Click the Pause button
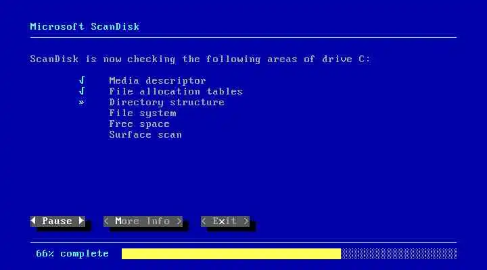The height and width of the screenshot is (270, 487). pos(57,221)
